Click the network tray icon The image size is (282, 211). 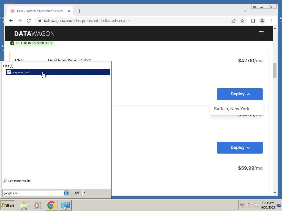click(x=242, y=205)
